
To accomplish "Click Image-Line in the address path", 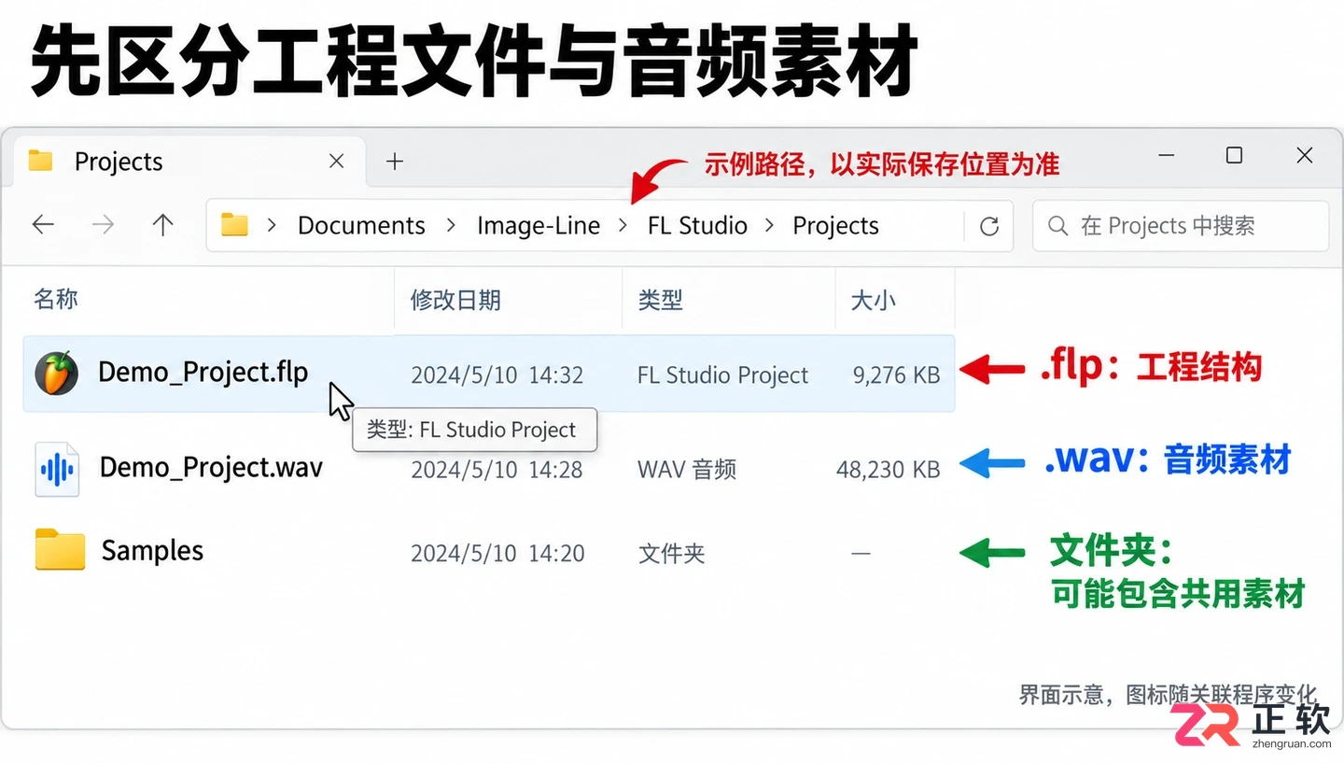I will point(539,226).
